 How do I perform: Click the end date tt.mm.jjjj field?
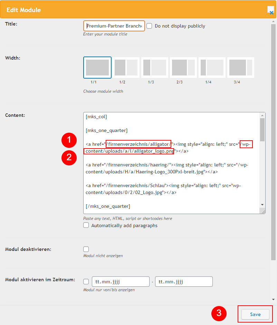(x=184, y=282)
